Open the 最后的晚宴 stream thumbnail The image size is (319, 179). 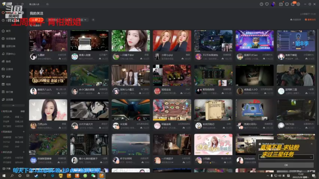48,75
